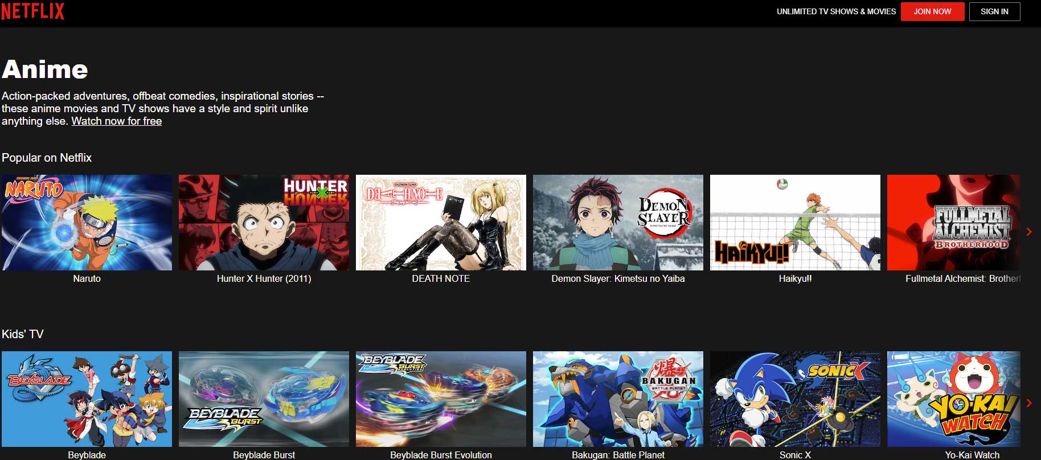
Task: Click the Join Now button
Action: (932, 11)
